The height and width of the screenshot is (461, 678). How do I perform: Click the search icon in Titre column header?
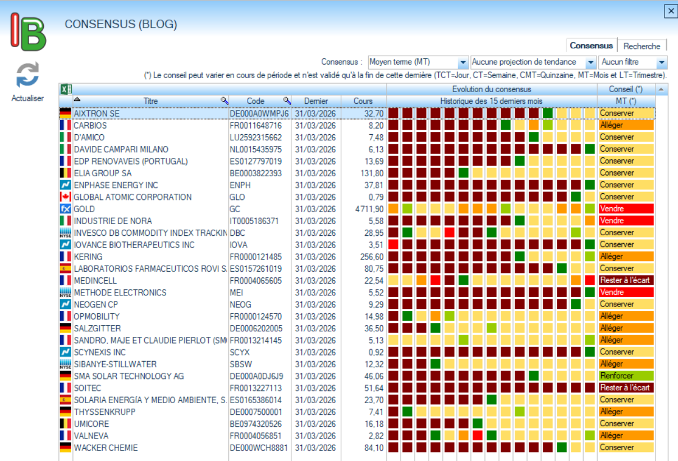(225, 101)
